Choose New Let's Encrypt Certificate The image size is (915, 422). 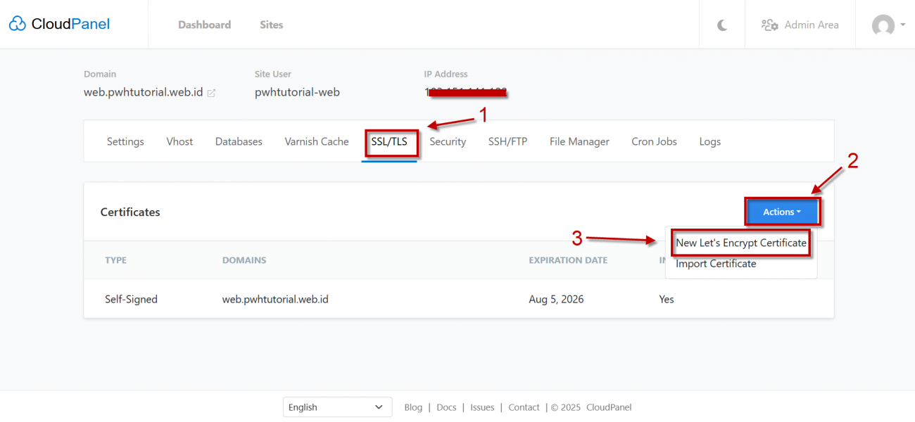point(741,243)
